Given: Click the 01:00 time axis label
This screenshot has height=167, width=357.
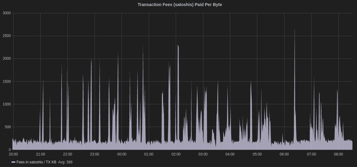Looking at the screenshot, I should pyautogui.click(x=149, y=154).
